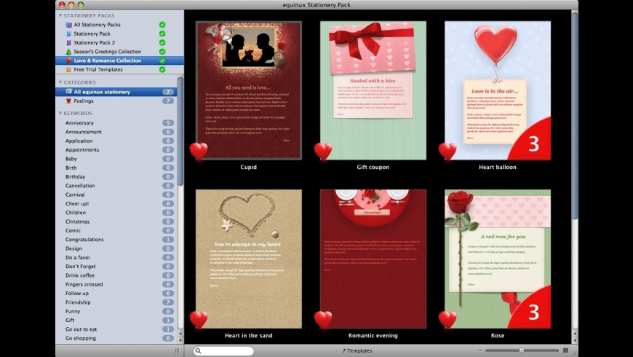
Task: Click the template grid vertical scrollbar
Action: pyautogui.click(x=575, y=116)
